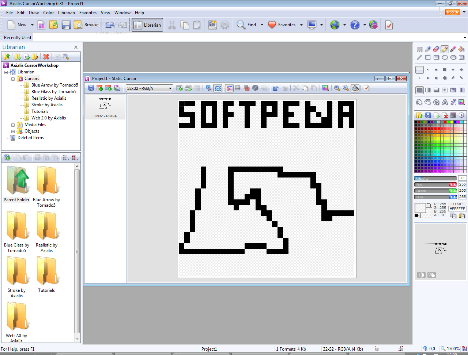
Task: Toggle the grid display in editor toolbar
Action: pos(238,88)
